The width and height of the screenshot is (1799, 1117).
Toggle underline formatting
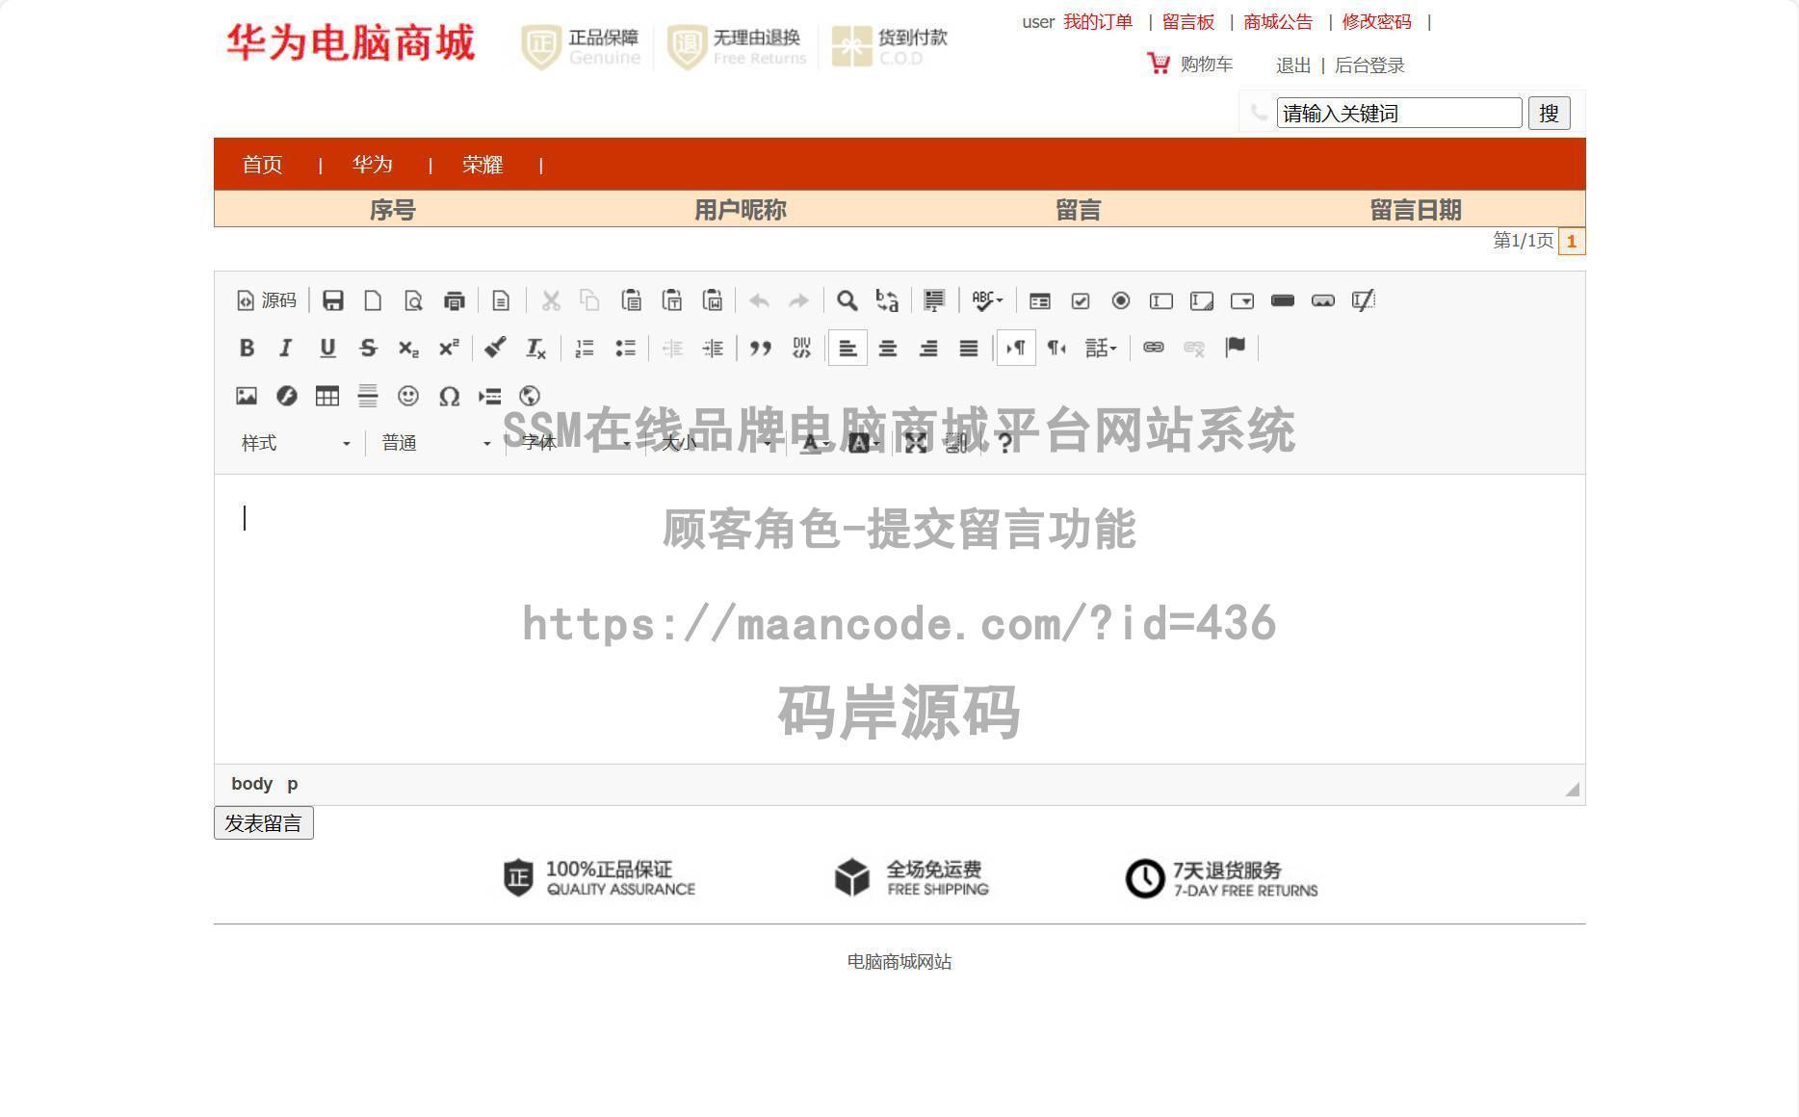(327, 348)
